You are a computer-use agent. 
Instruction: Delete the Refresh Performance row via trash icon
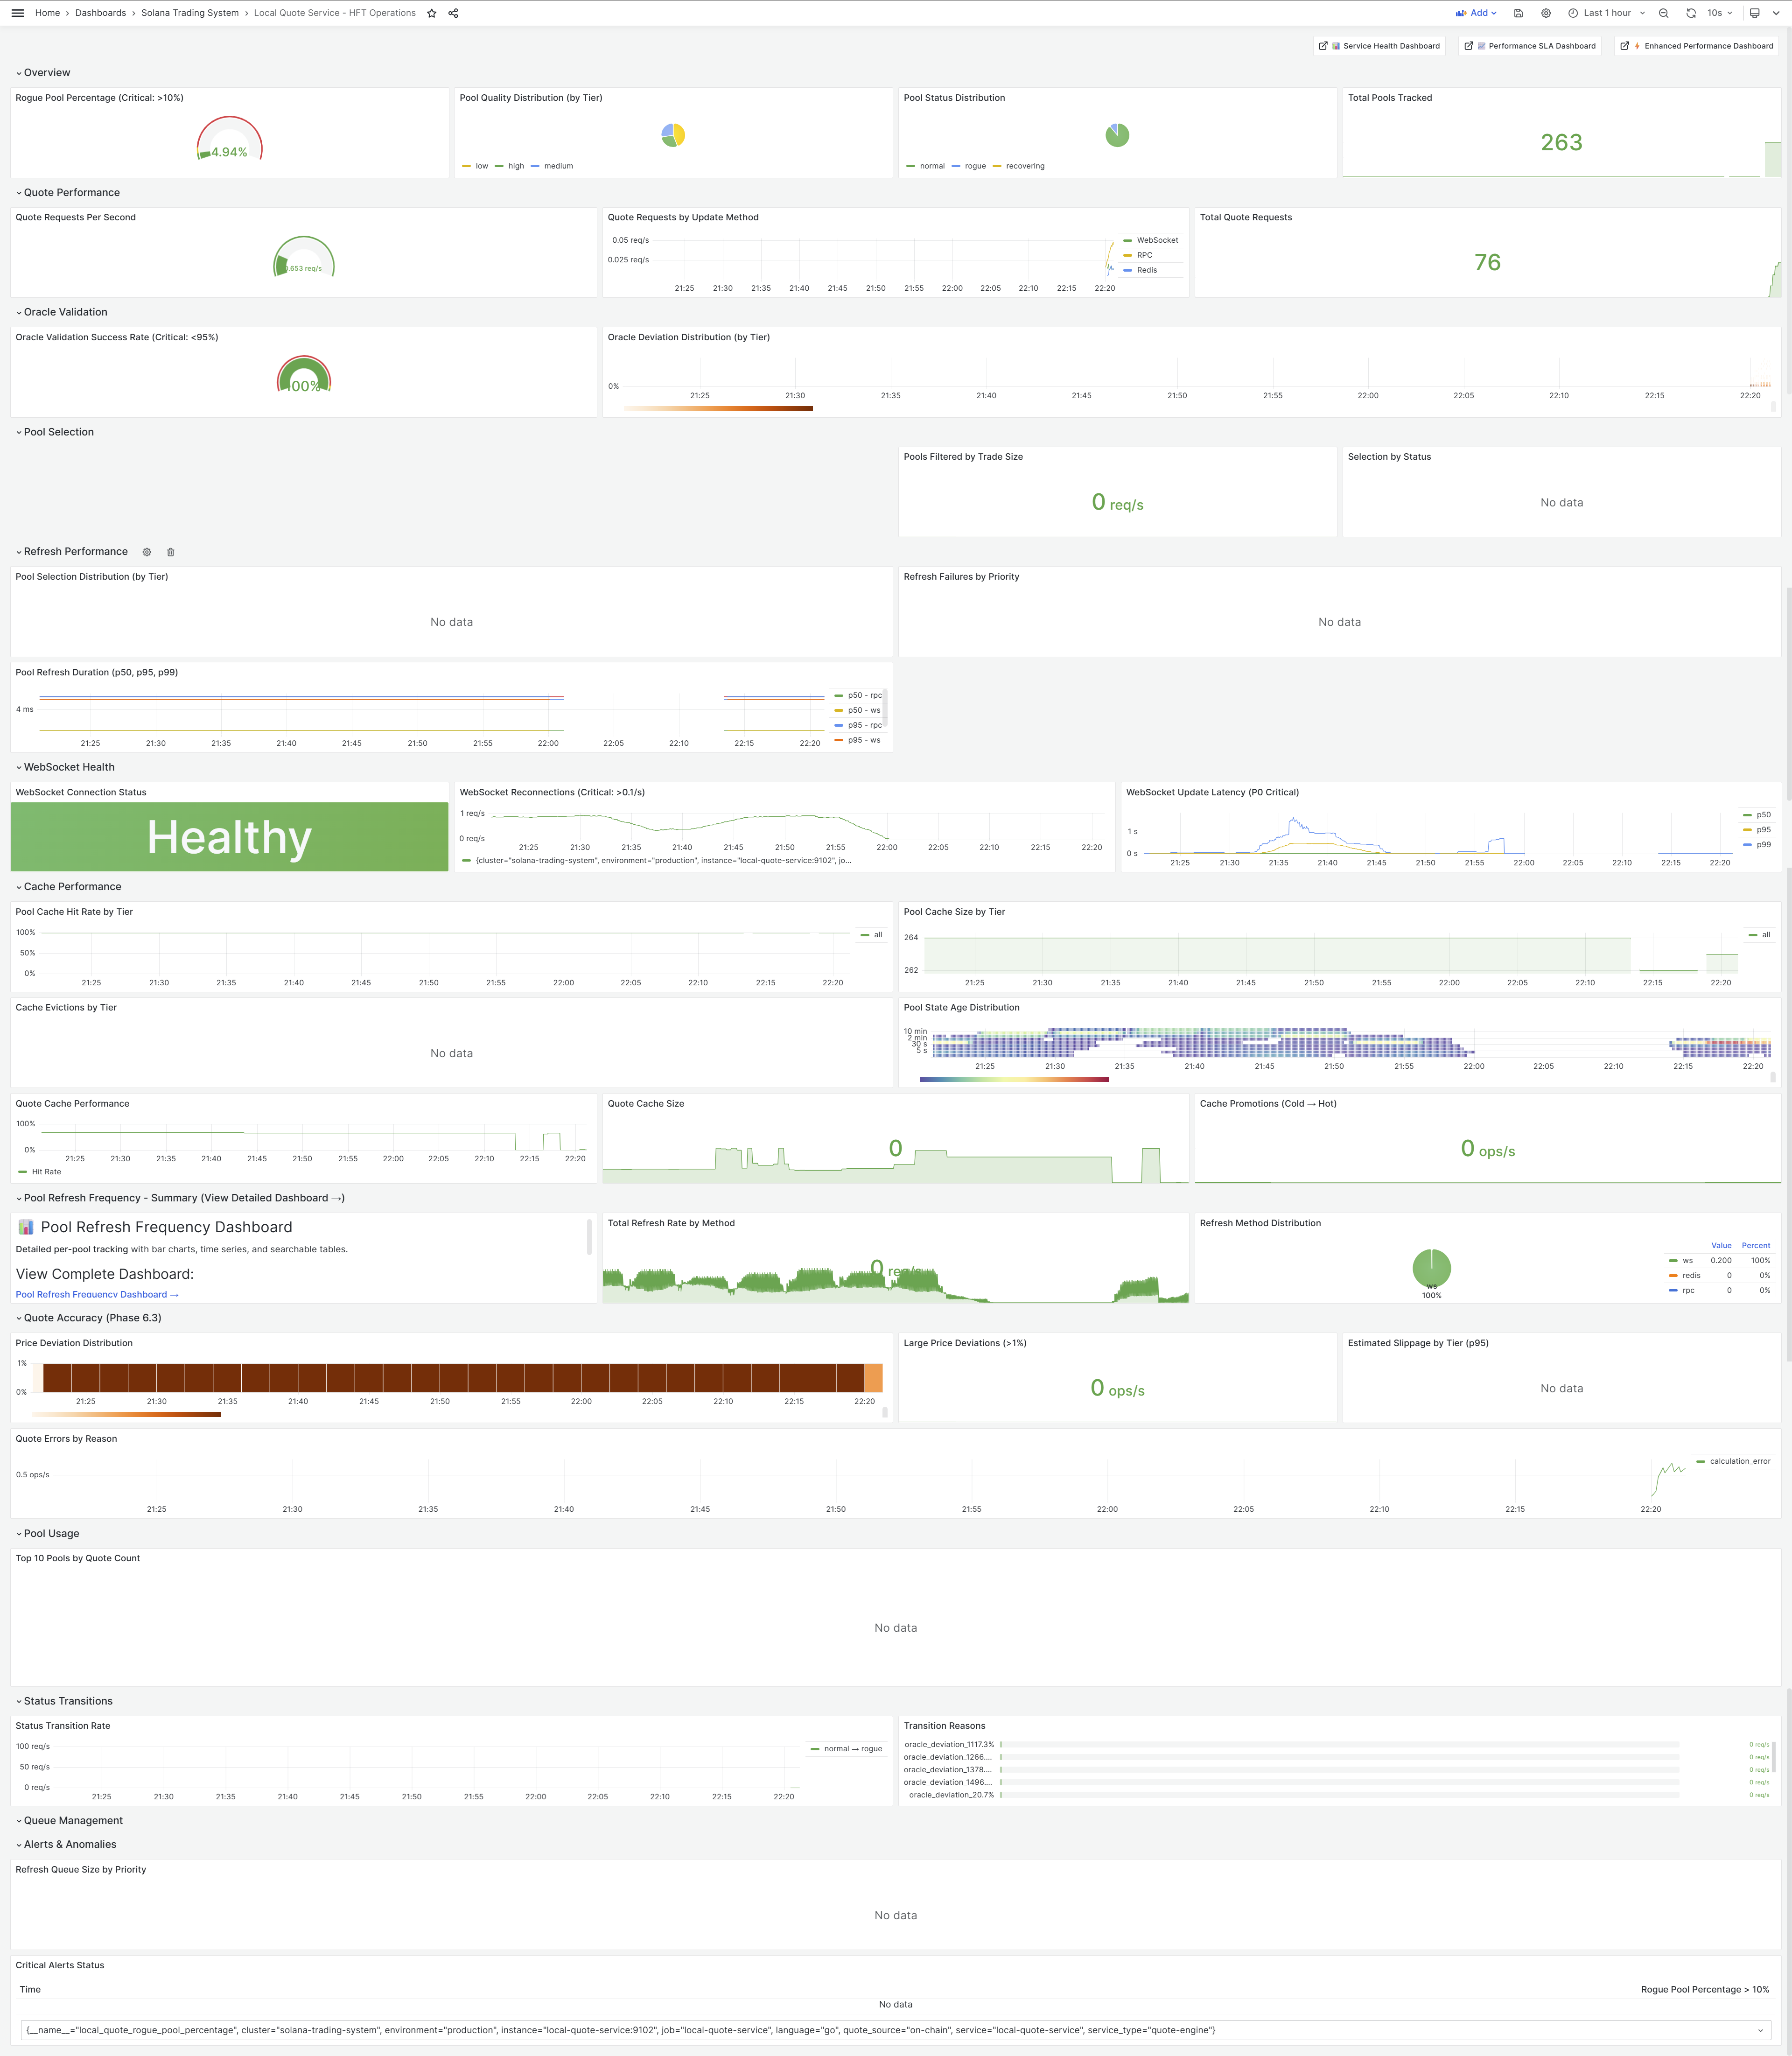[x=171, y=552]
